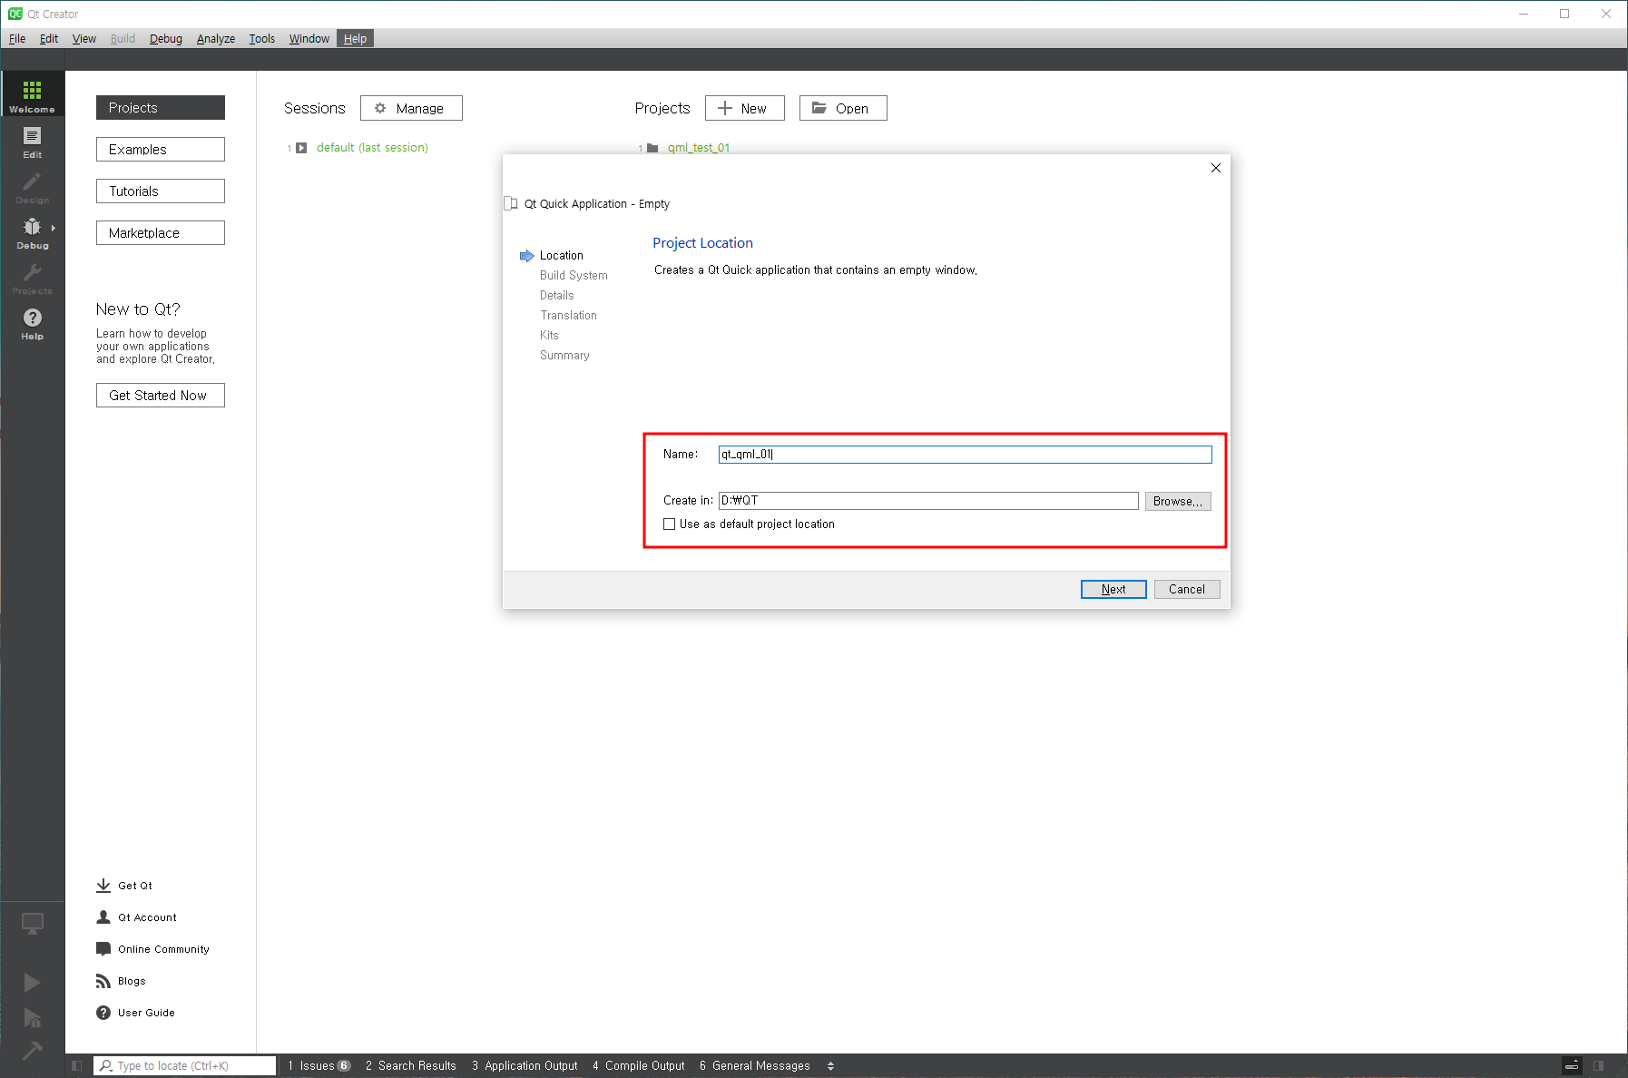Select the Projects welcome tab

(x=161, y=107)
